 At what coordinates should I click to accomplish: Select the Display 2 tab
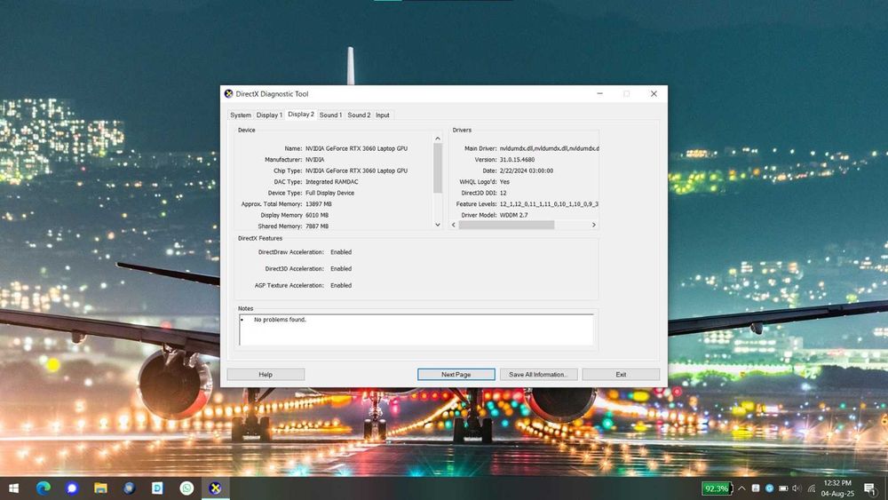(301, 115)
